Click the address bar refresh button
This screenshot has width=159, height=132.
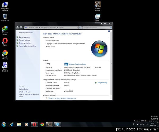[x=80, y=28]
